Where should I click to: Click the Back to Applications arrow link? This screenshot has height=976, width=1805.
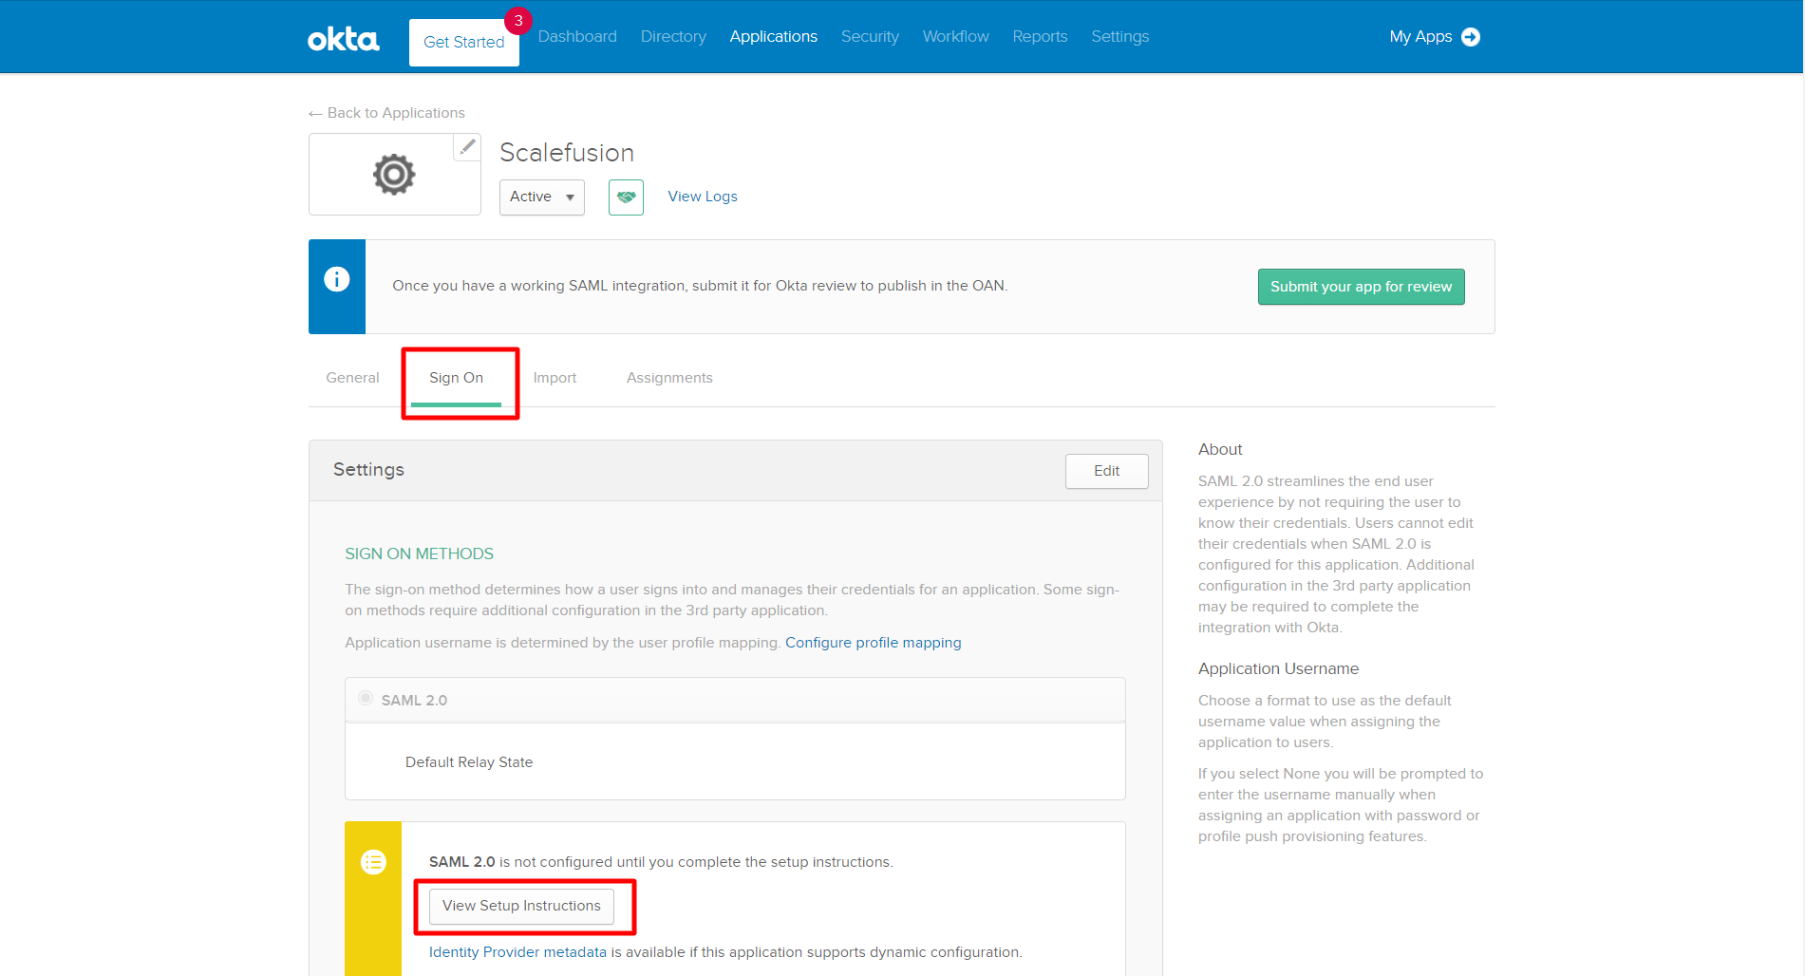click(x=386, y=113)
